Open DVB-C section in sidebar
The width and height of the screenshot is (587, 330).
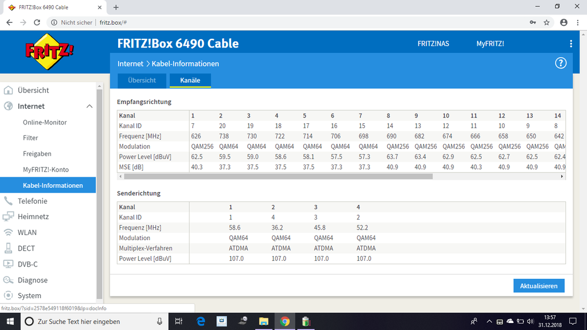(x=28, y=264)
